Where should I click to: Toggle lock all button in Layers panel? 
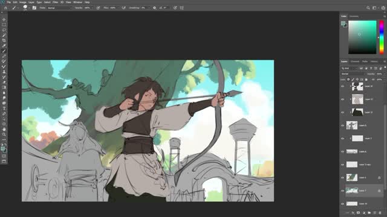point(366,80)
